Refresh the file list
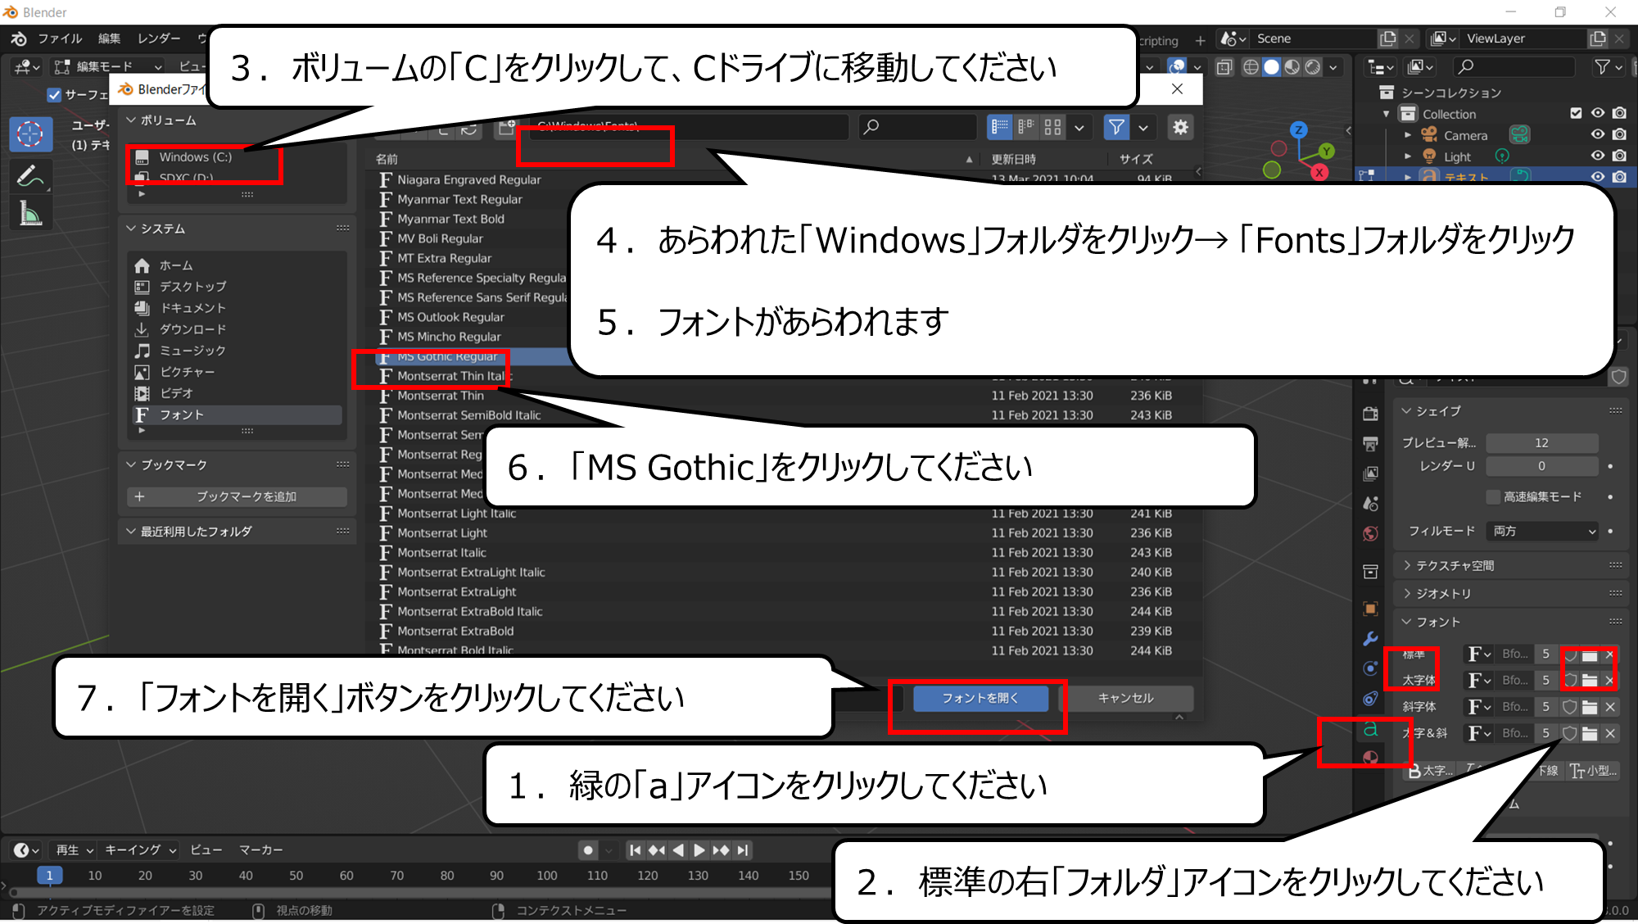 (468, 129)
